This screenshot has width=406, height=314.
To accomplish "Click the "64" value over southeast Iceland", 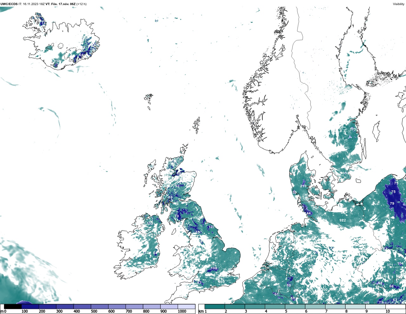I will (81, 55).
